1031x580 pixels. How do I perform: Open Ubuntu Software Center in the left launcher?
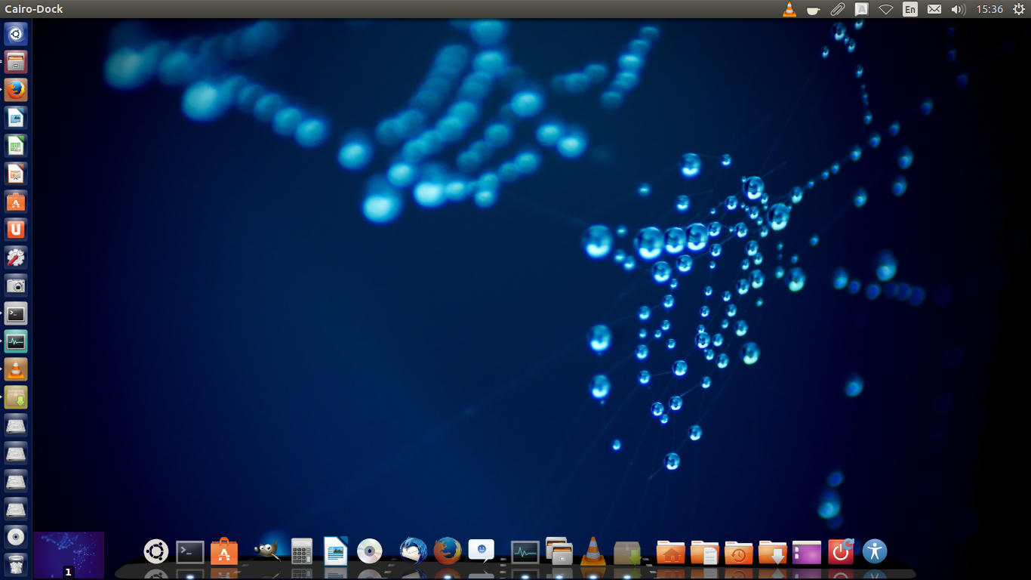pos(16,202)
